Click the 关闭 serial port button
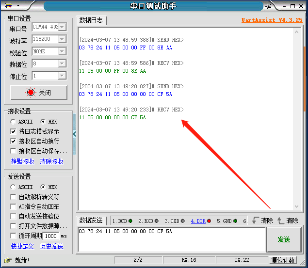 click(x=39, y=93)
